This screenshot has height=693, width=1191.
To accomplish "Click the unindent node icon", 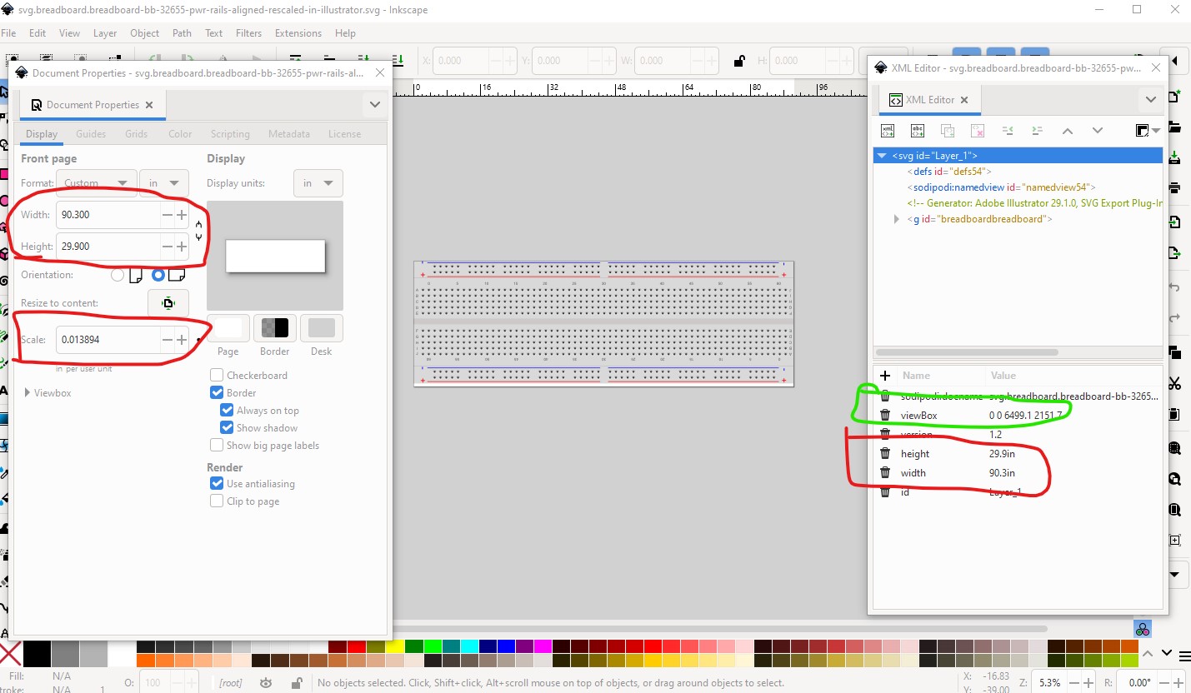I will click(1008, 131).
